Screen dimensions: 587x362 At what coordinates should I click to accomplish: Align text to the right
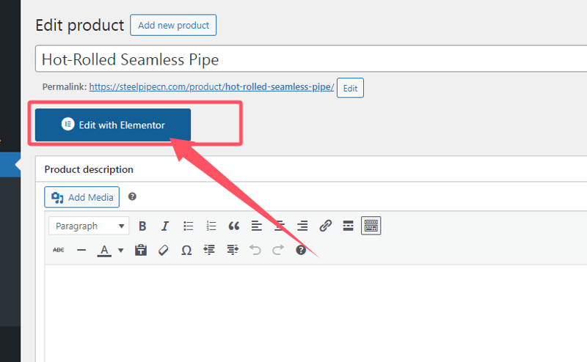(x=302, y=226)
